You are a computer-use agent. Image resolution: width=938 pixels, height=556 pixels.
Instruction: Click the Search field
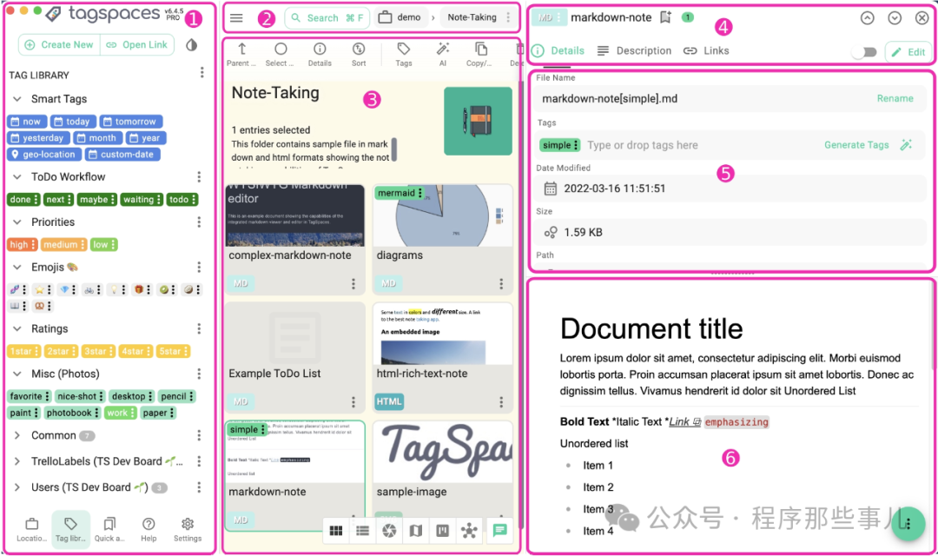[327, 18]
